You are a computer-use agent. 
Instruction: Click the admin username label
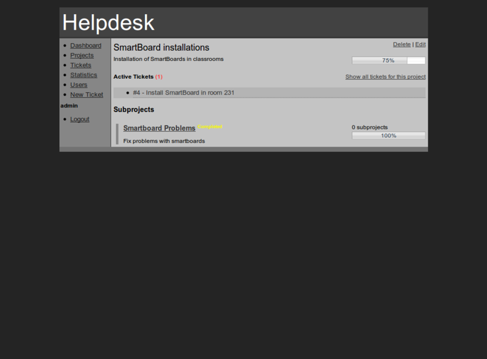coord(69,106)
